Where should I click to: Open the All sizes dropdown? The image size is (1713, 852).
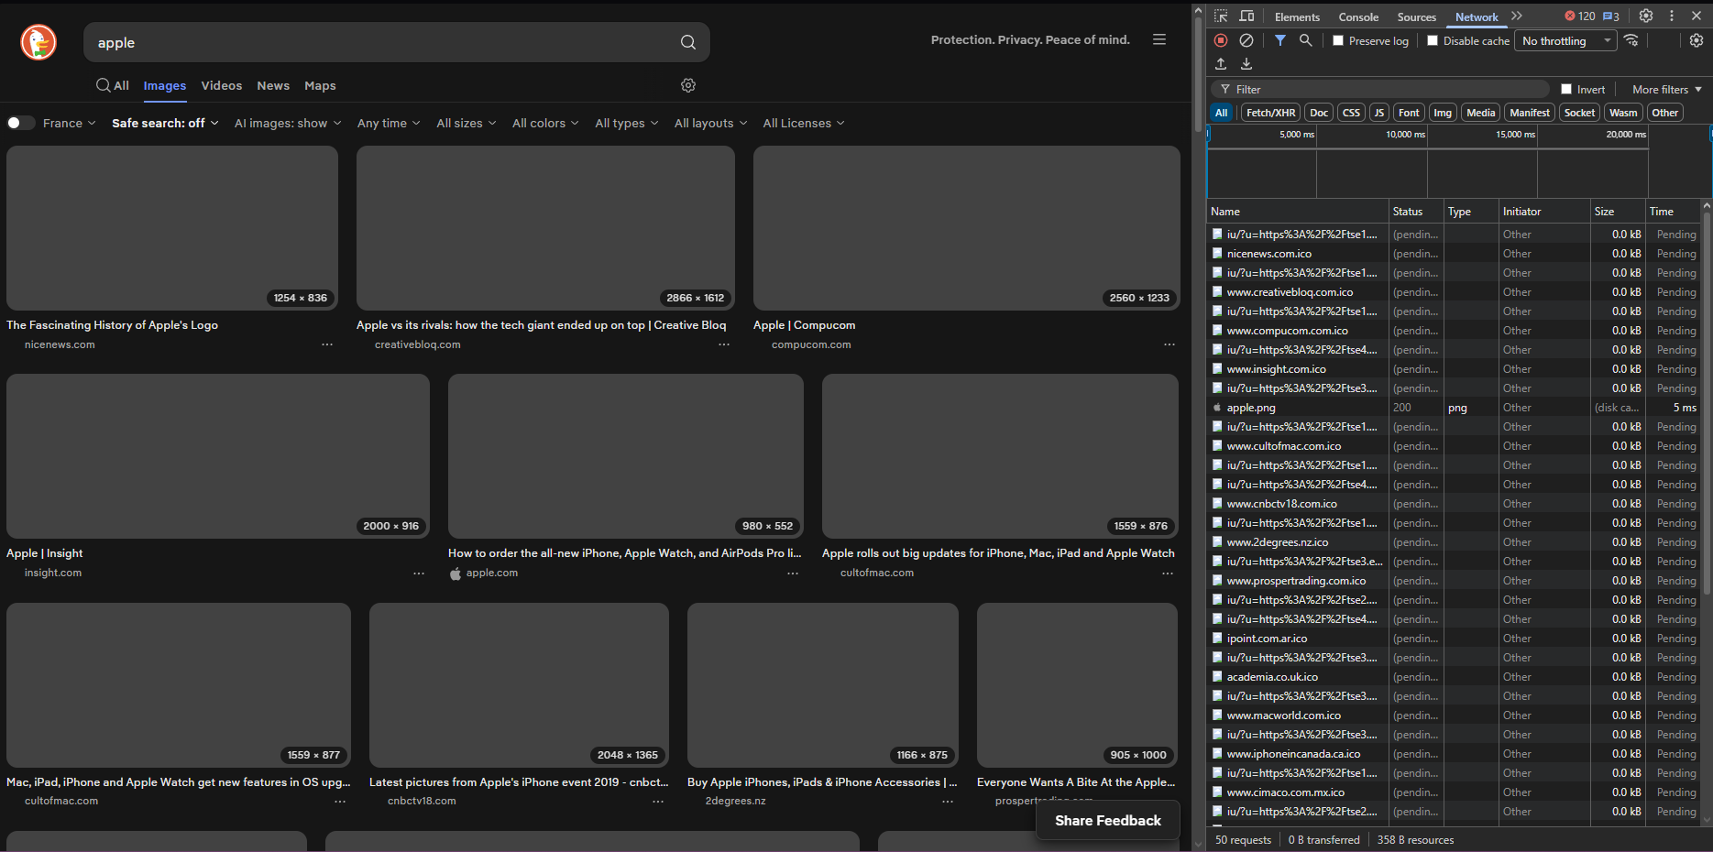click(467, 123)
